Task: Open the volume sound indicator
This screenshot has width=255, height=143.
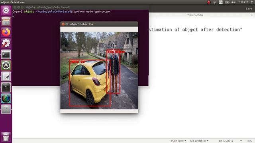Action: 233,2
